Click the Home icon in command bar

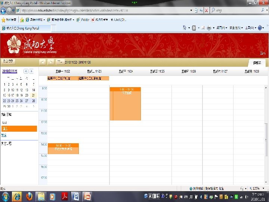point(185,28)
